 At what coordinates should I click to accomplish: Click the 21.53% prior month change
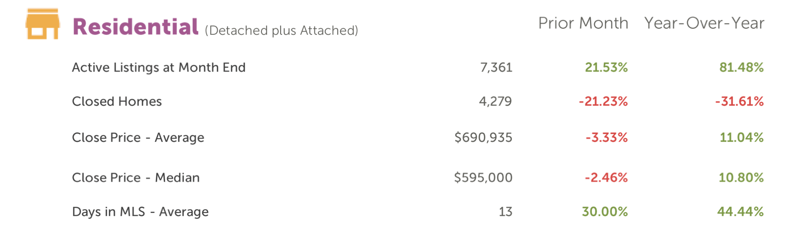click(x=606, y=68)
